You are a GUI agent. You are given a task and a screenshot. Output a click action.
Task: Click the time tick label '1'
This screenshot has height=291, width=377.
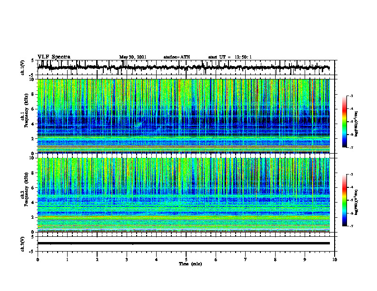pos(67,260)
